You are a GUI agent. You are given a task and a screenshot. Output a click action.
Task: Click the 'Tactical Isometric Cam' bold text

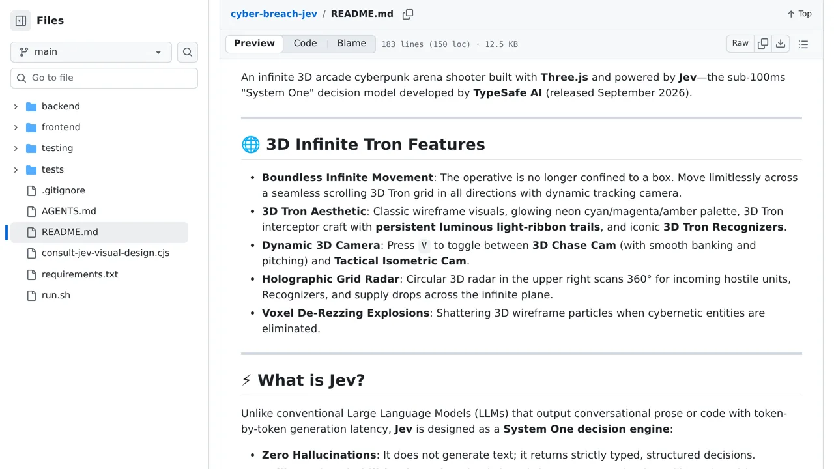[x=400, y=261]
